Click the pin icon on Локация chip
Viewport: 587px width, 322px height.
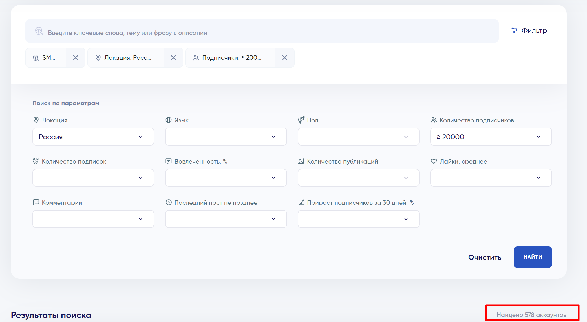click(98, 58)
